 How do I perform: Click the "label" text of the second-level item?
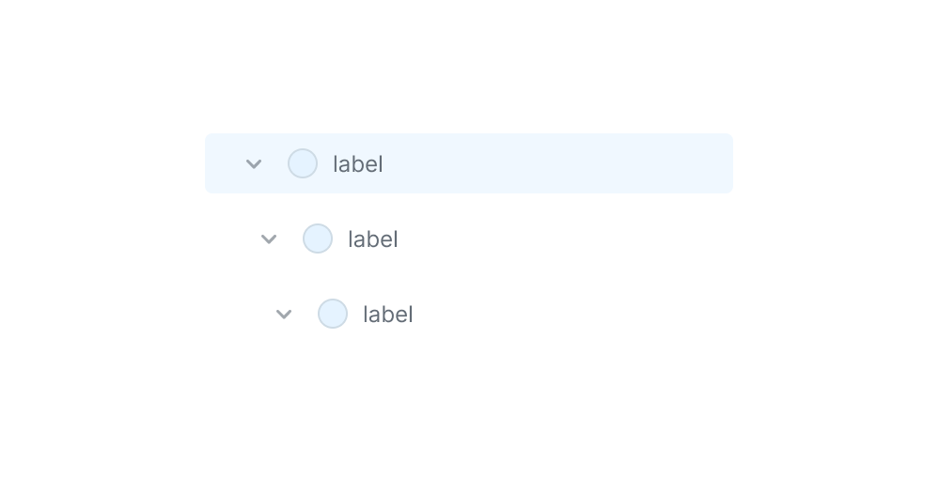coord(373,239)
